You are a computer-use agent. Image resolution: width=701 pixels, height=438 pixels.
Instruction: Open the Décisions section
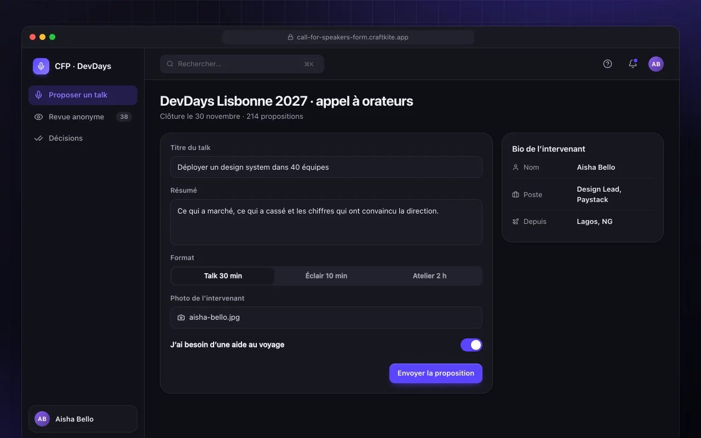[x=83, y=139]
